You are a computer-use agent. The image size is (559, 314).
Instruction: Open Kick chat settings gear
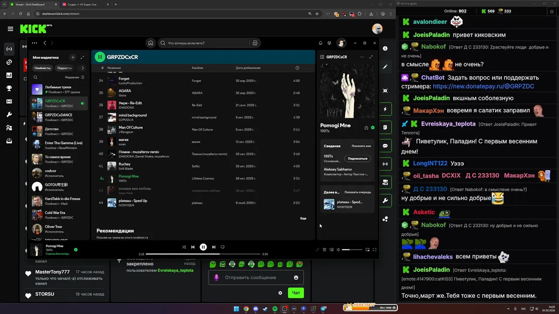[280, 293]
